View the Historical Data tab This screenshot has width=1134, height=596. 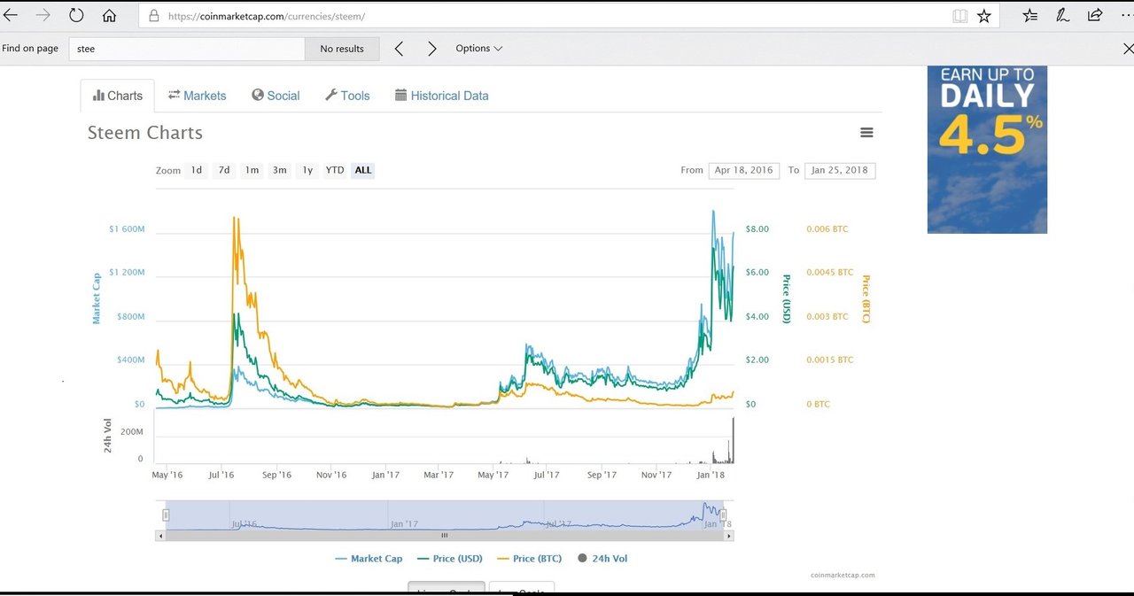click(x=441, y=96)
